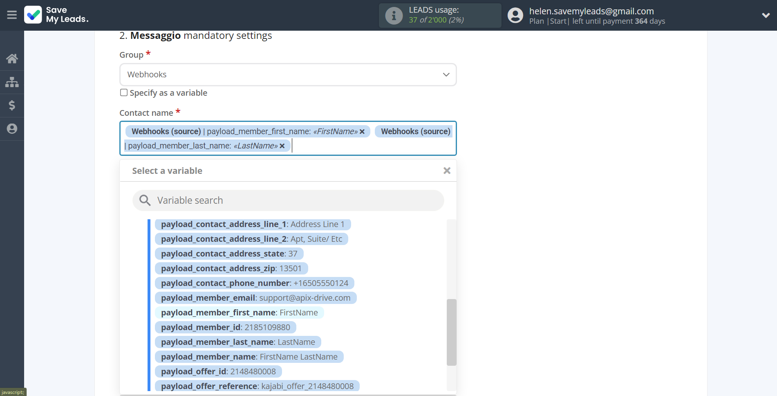Open the hamburger menu icon

point(12,15)
